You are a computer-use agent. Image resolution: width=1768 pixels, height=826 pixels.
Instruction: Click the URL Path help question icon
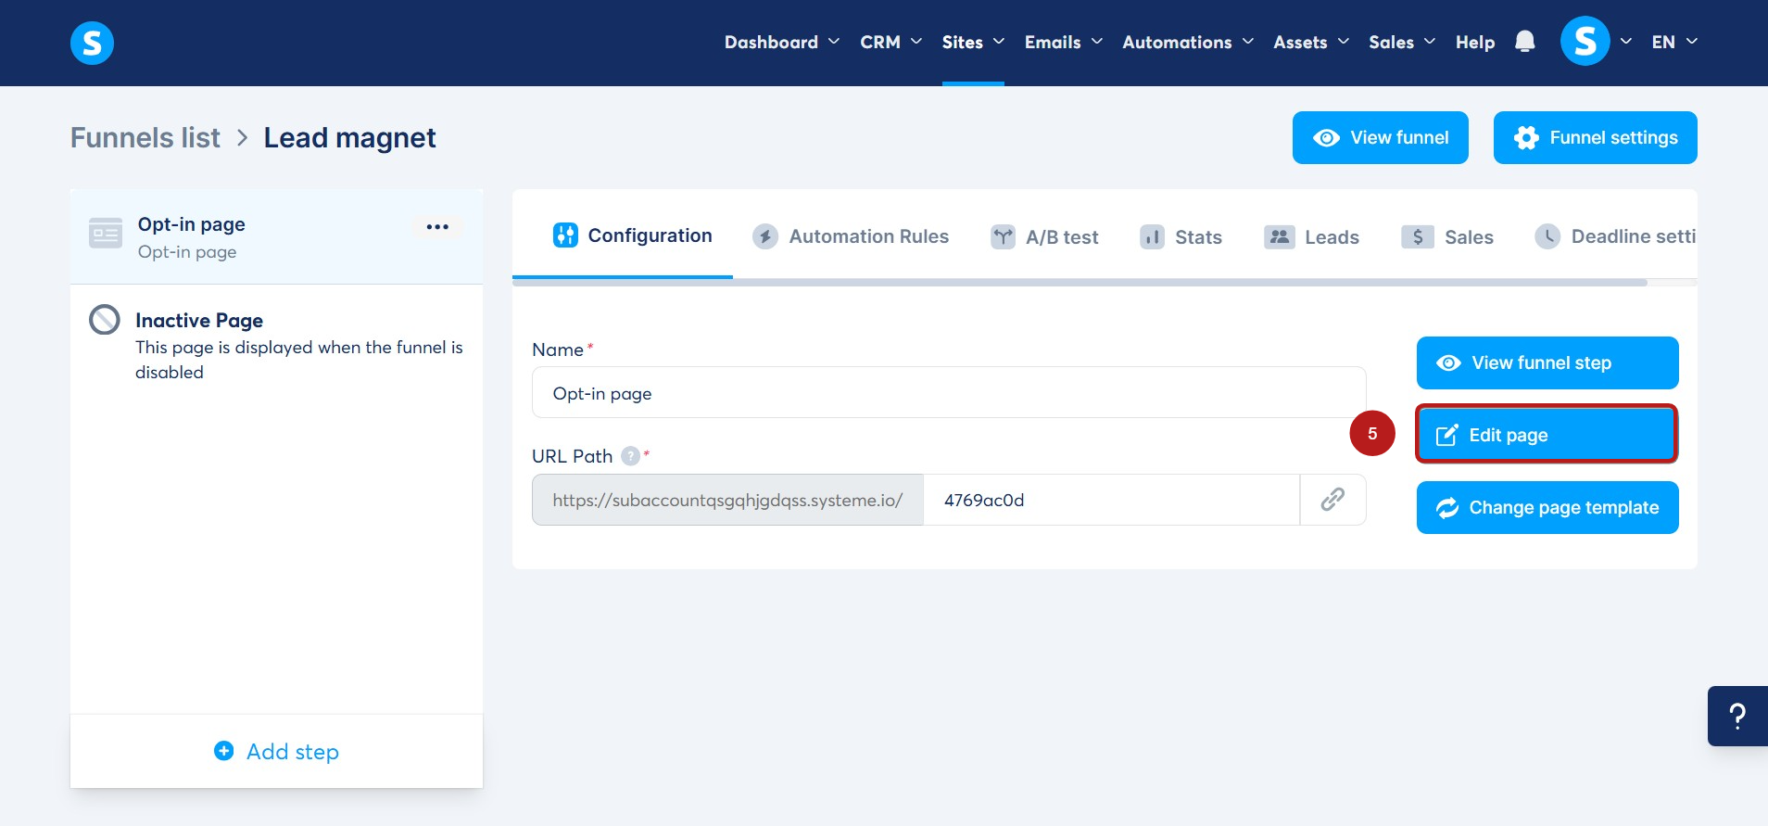[630, 456]
